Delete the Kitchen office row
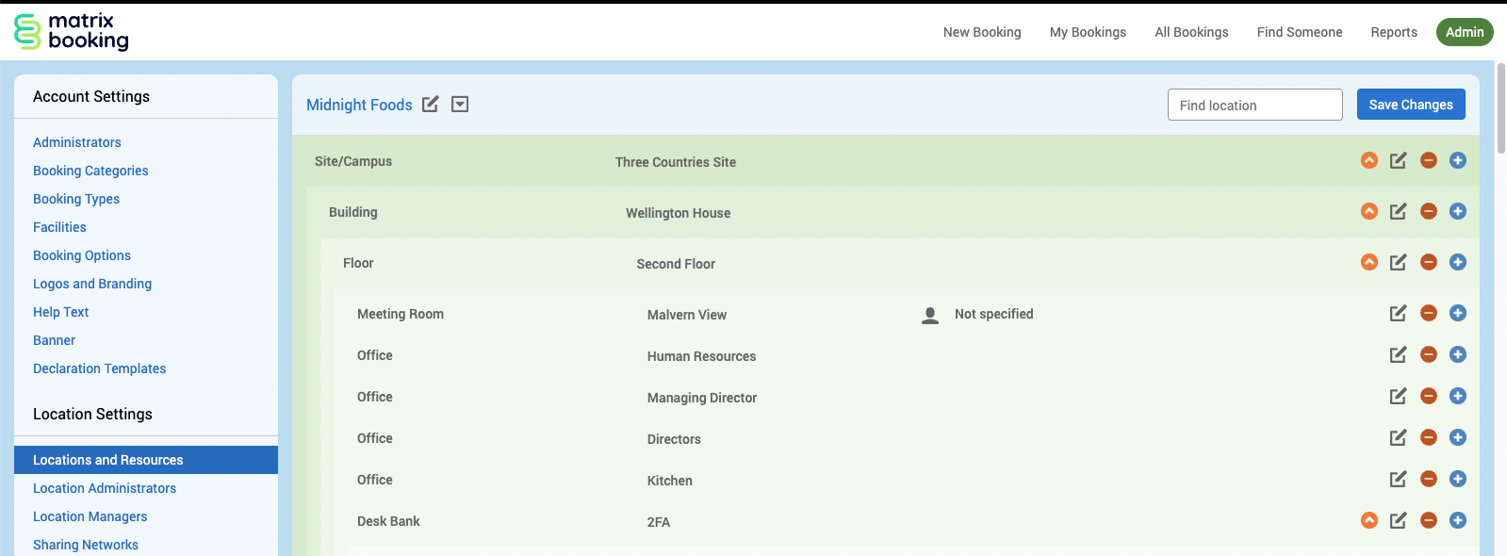The image size is (1507, 556). (x=1428, y=479)
